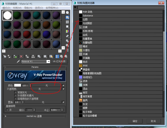The width and height of the screenshot is (167, 128).
Task: Open the 模式(D) menu
Action: (6, 8)
